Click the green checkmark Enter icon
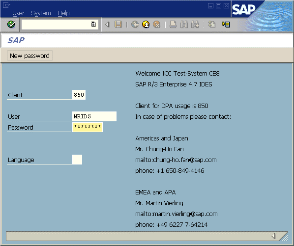 click(x=11, y=25)
